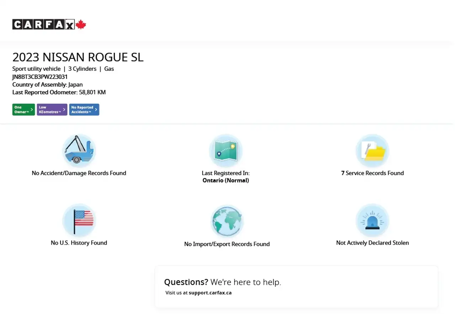The width and height of the screenshot is (455, 325).
Task: Click the blue siren stolen icon
Action: coord(373,220)
